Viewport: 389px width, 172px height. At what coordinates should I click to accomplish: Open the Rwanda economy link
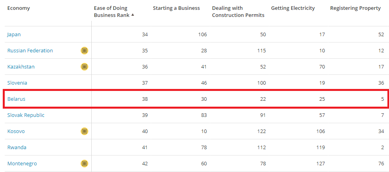17,147
